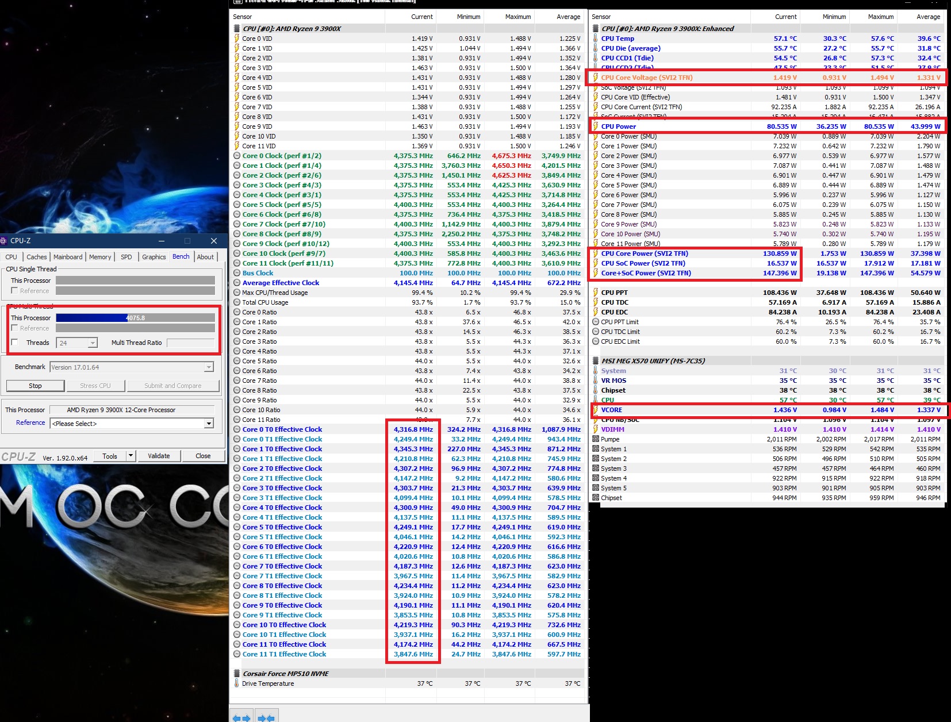Click the Validate button
This screenshot has width=951, height=722.
click(159, 456)
